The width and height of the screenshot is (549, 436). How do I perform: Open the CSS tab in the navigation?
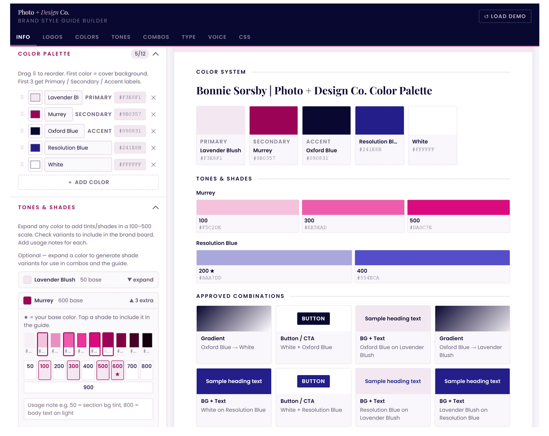[245, 37]
